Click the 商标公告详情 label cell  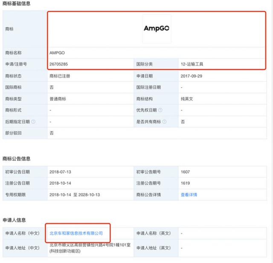point(156,194)
